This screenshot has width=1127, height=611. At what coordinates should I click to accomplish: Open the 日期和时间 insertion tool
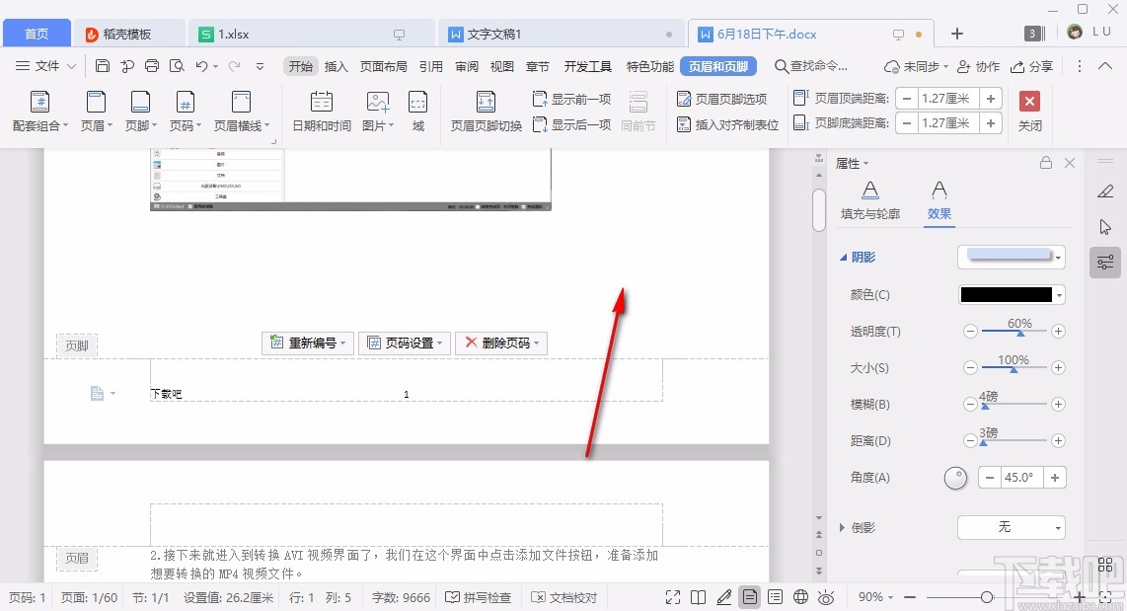[321, 111]
